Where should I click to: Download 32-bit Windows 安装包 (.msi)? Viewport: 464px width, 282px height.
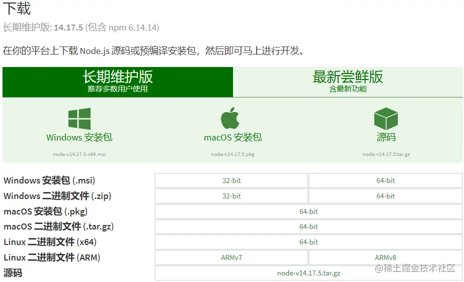[231, 180]
